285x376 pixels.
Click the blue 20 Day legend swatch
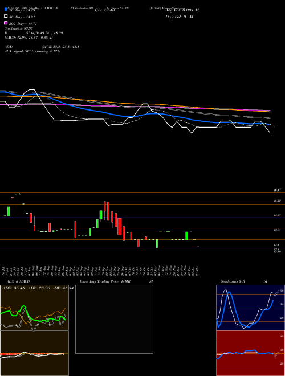[x=6, y=9]
